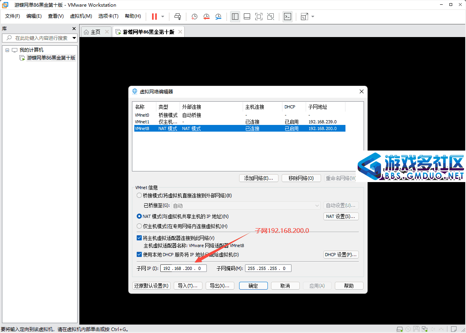Open snapshot manager icon with wrench

coord(219,17)
